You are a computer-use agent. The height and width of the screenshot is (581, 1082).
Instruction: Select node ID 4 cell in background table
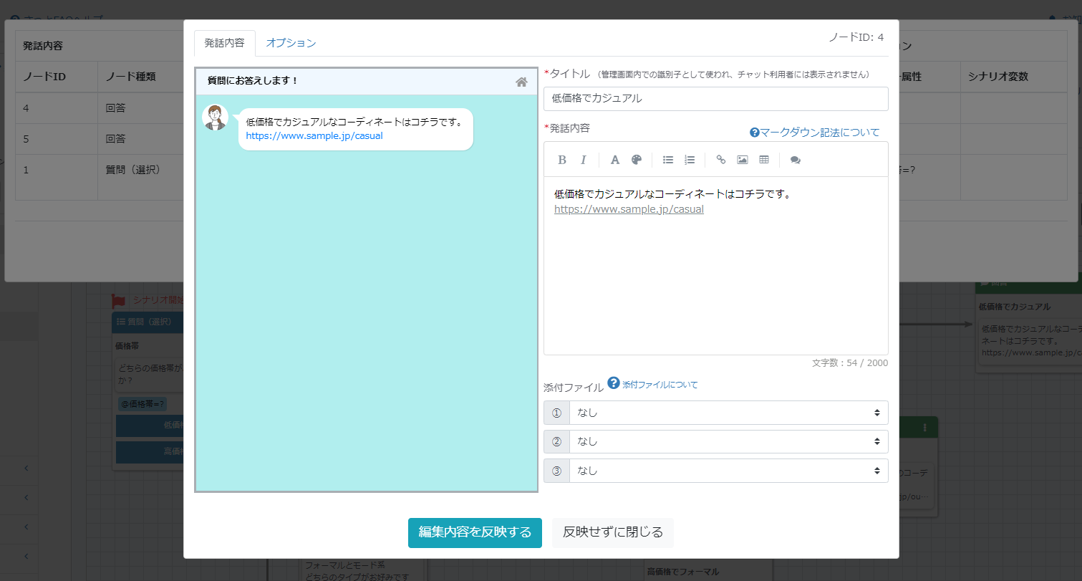pyautogui.click(x=57, y=108)
